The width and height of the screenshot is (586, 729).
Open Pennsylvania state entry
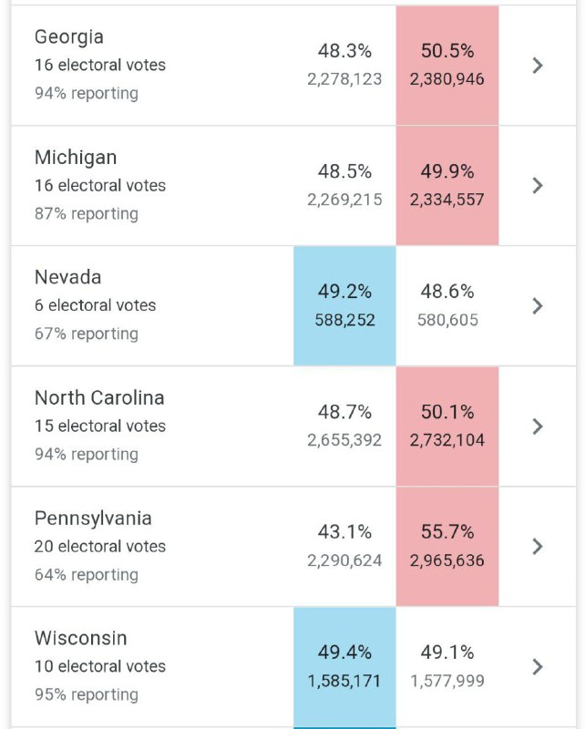click(93, 518)
